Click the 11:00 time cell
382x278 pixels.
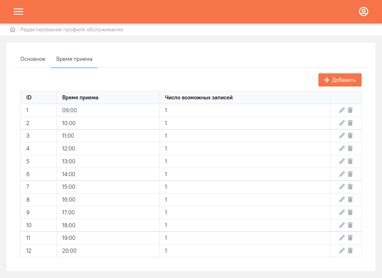tap(108, 136)
